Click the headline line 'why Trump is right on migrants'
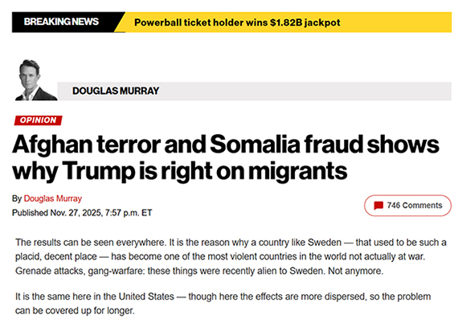458x327 pixels. [x=180, y=171]
